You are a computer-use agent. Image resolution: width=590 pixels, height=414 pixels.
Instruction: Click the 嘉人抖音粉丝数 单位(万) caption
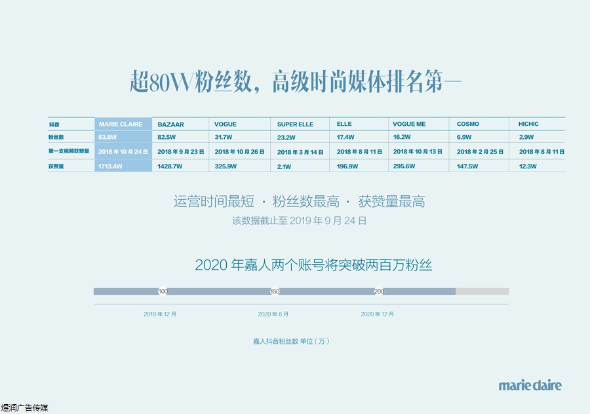pyautogui.click(x=291, y=341)
